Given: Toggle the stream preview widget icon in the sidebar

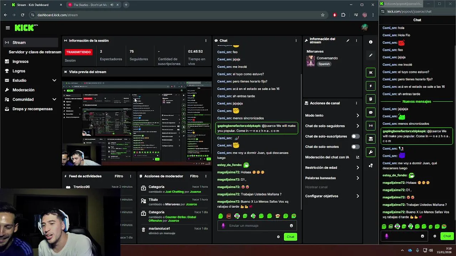Looking at the screenshot, I should [370, 73].
